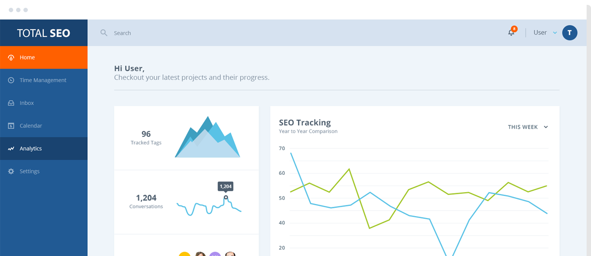Viewport: 591px width, 256px height.
Task: Click the TOTAL SEO logo
Action: pyautogui.click(x=43, y=33)
